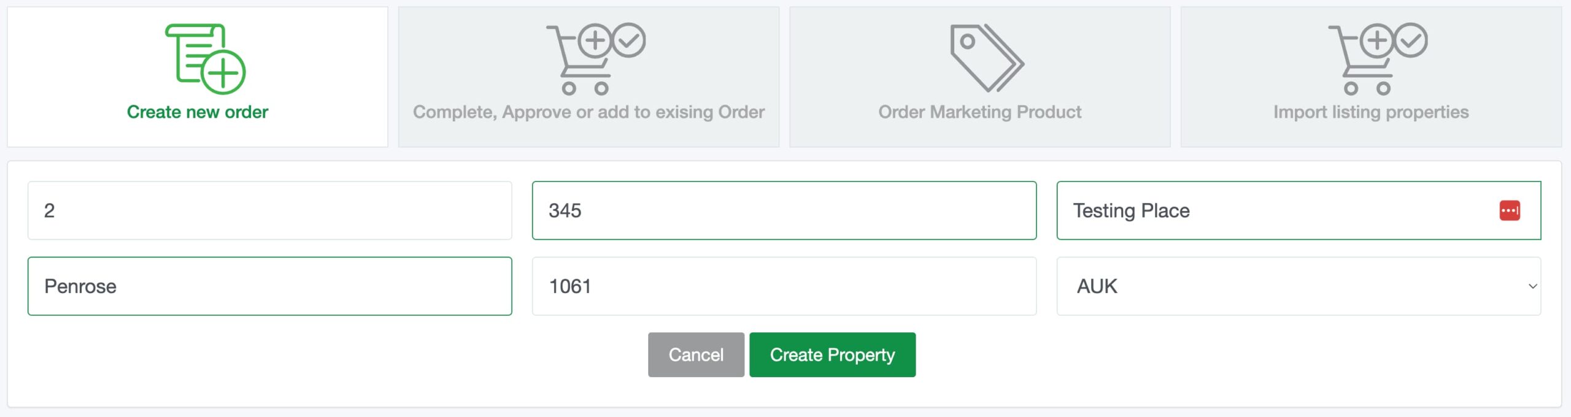Open the Create new order tab

[x=198, y=77]
